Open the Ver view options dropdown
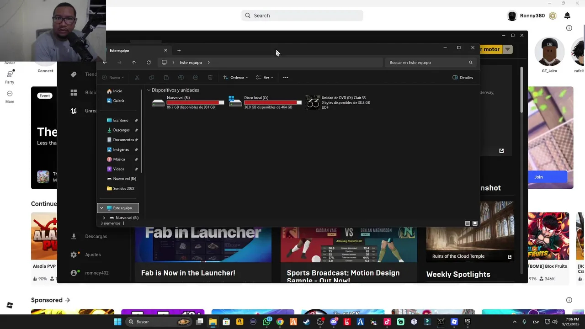The width and height of the screenshot is (585, 329). pos(265,78)
